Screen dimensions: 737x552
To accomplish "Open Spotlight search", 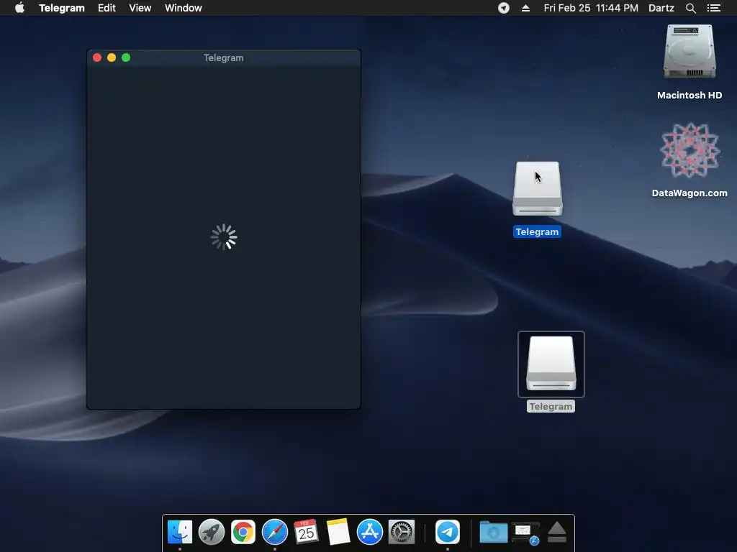I will (x=690, y=8).
